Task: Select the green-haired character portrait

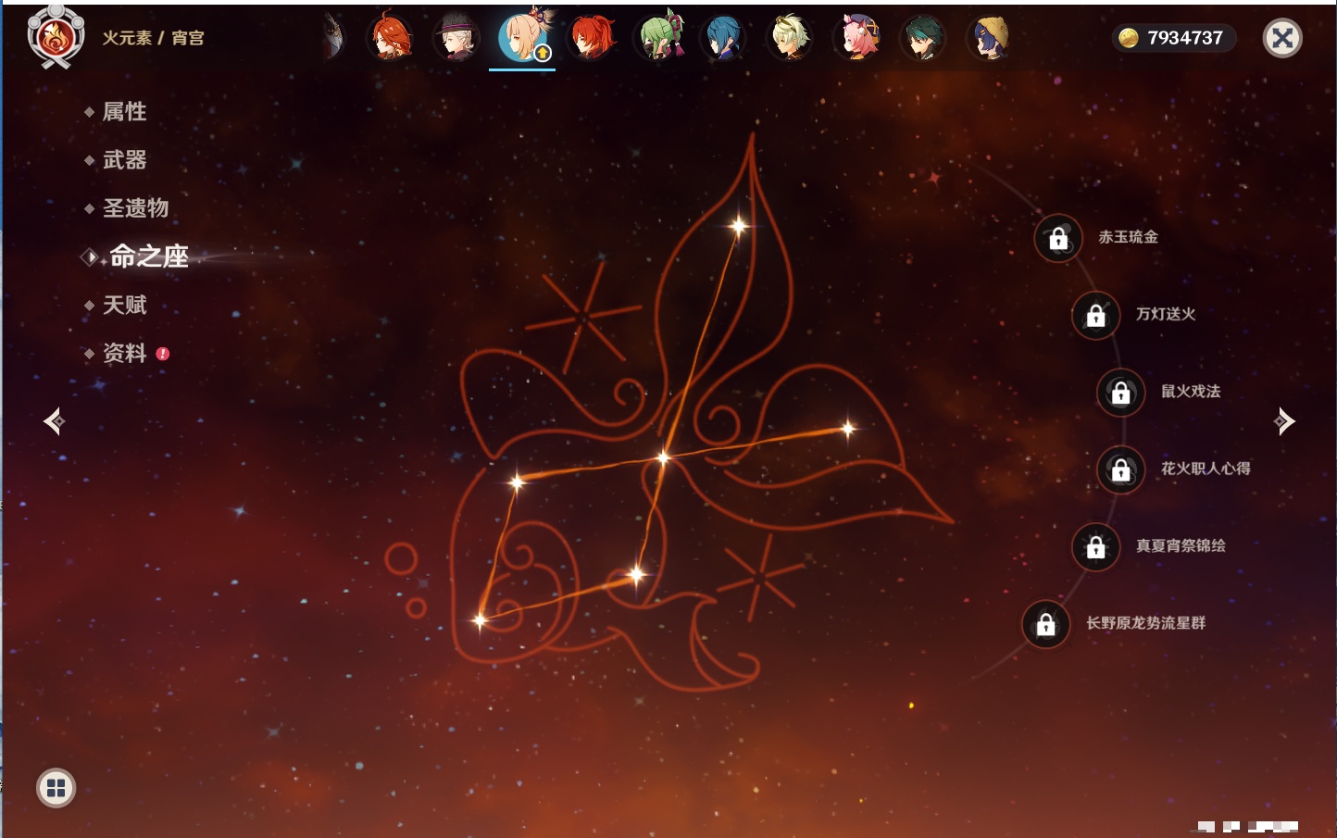Action: pyautogui.click(x=658, y=38)
